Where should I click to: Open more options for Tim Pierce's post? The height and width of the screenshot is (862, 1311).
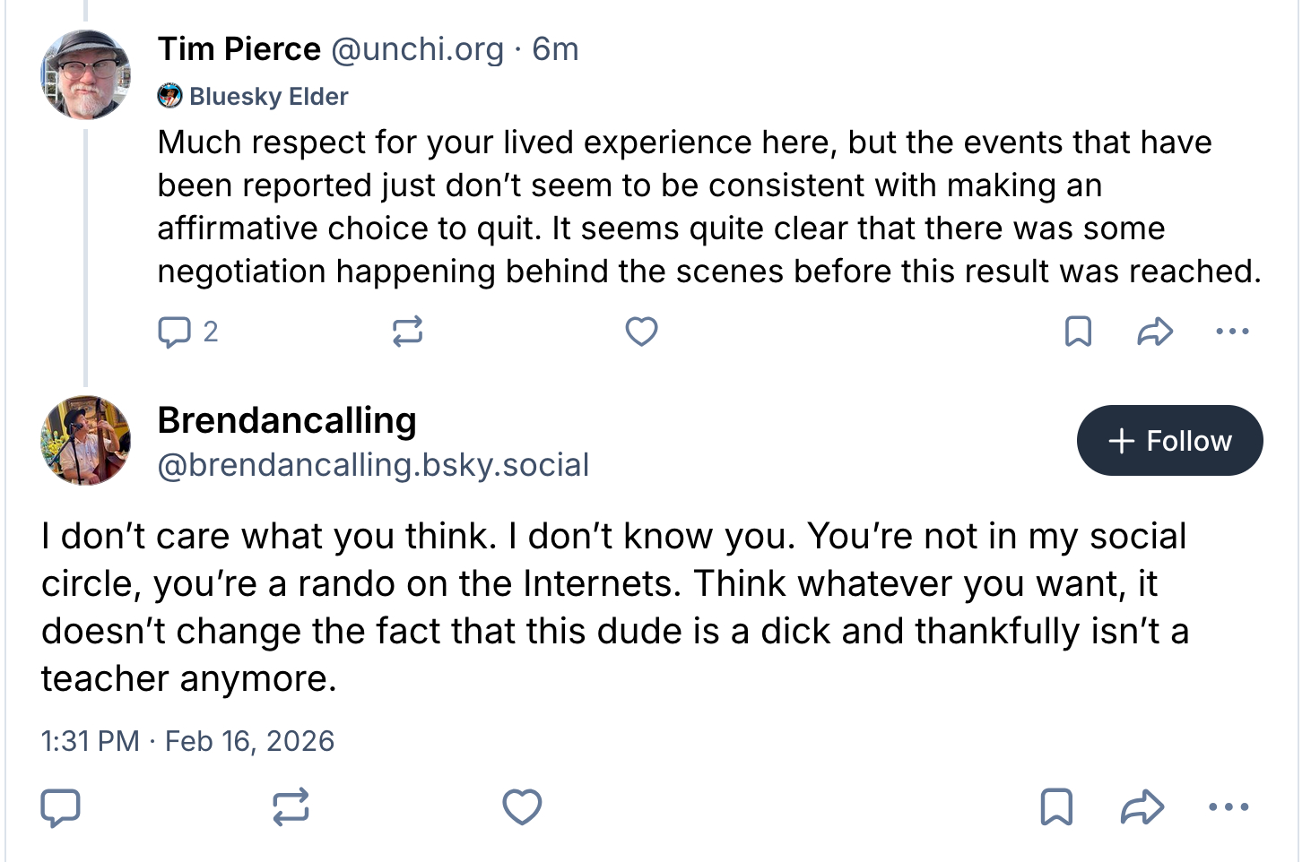[1232, 332]
